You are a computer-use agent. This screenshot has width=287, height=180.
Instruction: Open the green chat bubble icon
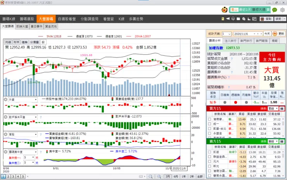coord(275,10)
